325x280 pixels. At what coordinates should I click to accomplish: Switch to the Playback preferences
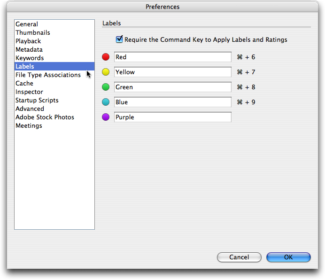pyautogui.click(x=28, y=41)
